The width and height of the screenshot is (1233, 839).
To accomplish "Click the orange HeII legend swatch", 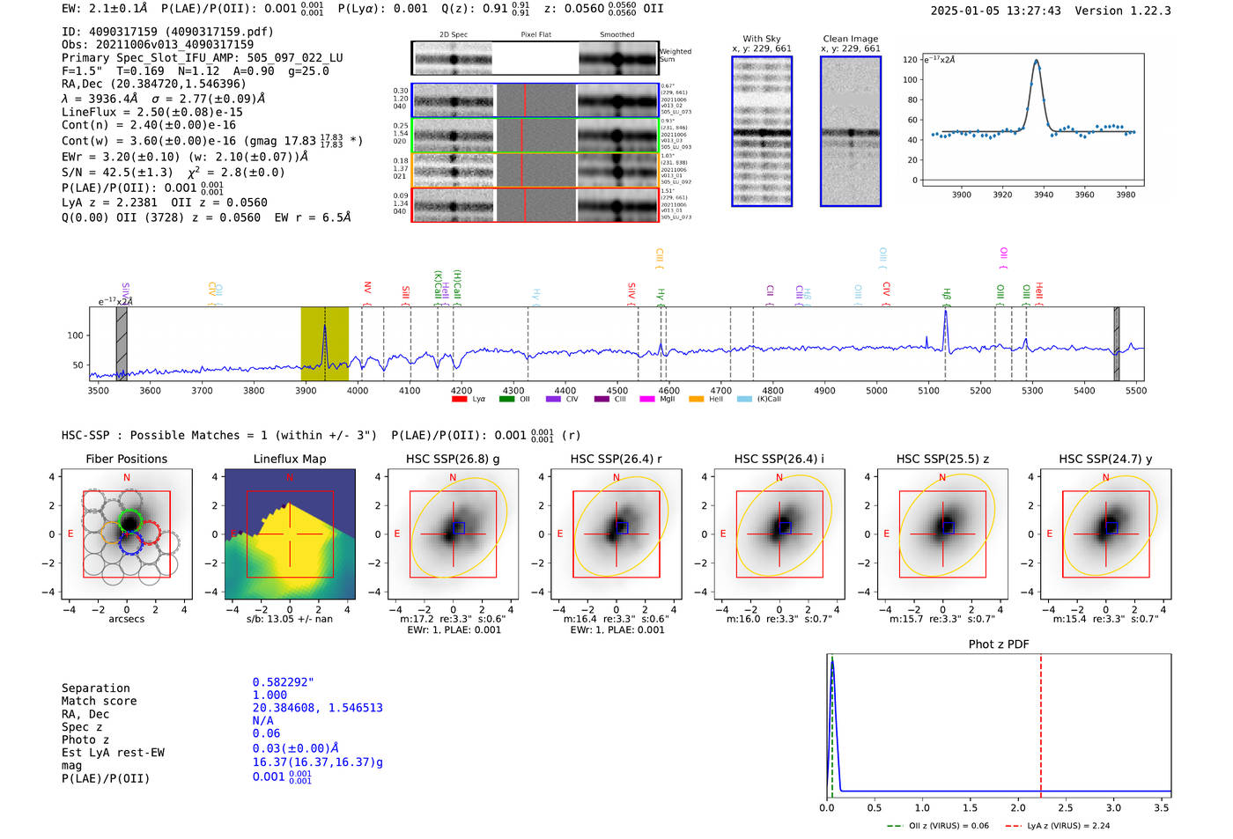I will pos(696,400).
